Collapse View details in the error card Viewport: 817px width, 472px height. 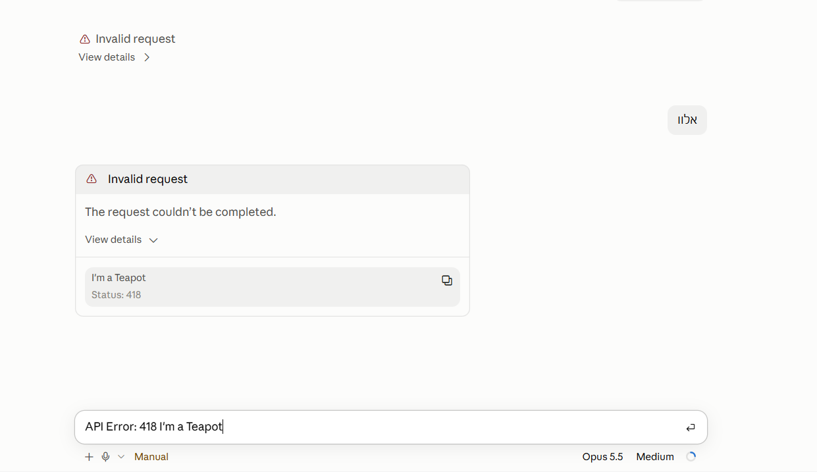point(122,240)
